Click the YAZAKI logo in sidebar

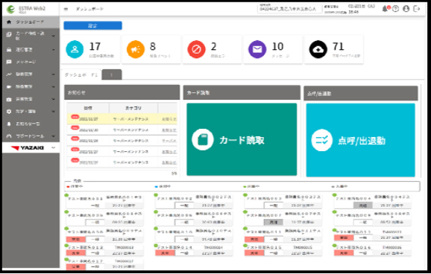[x=27, y=148]
